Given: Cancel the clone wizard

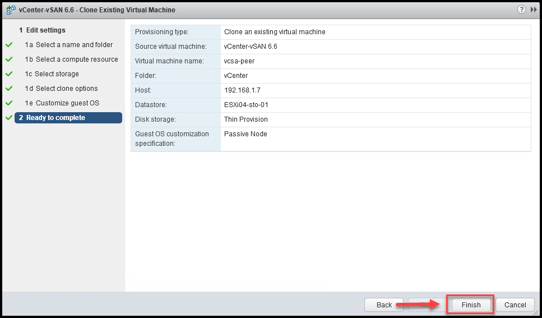Looking at the screenshot, I should pyautogui.click(x=515, y=305).
